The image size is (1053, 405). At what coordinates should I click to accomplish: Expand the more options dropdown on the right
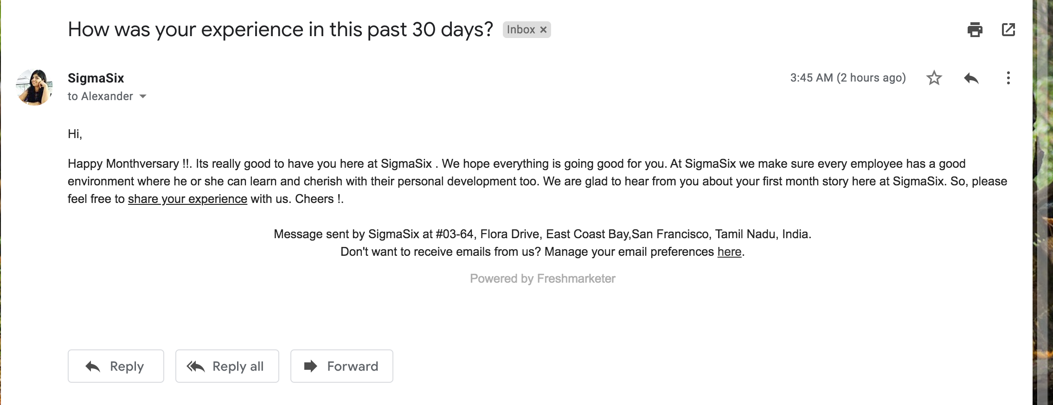(x=1008, y=78)
